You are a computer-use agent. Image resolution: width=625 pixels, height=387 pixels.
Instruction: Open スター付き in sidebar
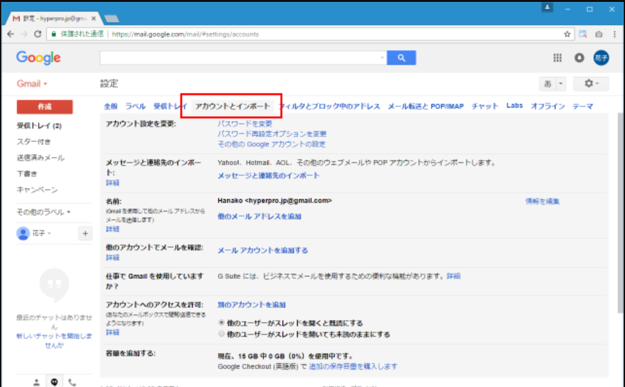(x=34, y=142)
